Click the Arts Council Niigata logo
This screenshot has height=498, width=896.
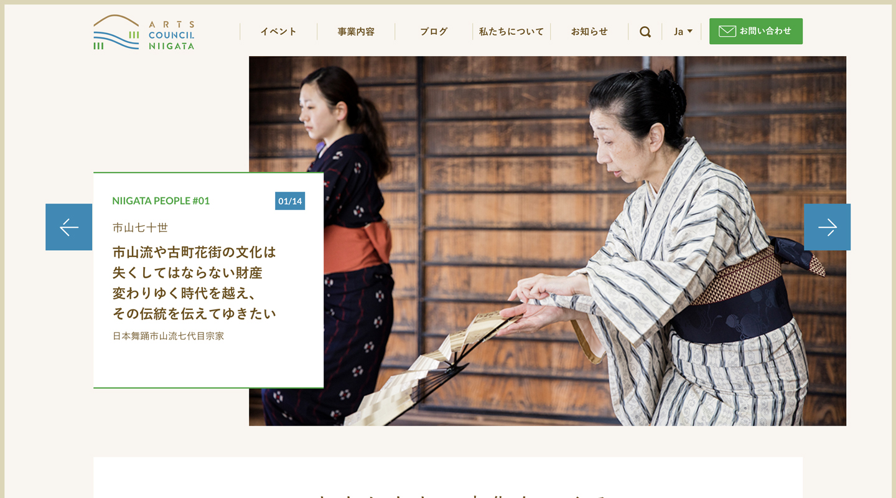(144, 32)
